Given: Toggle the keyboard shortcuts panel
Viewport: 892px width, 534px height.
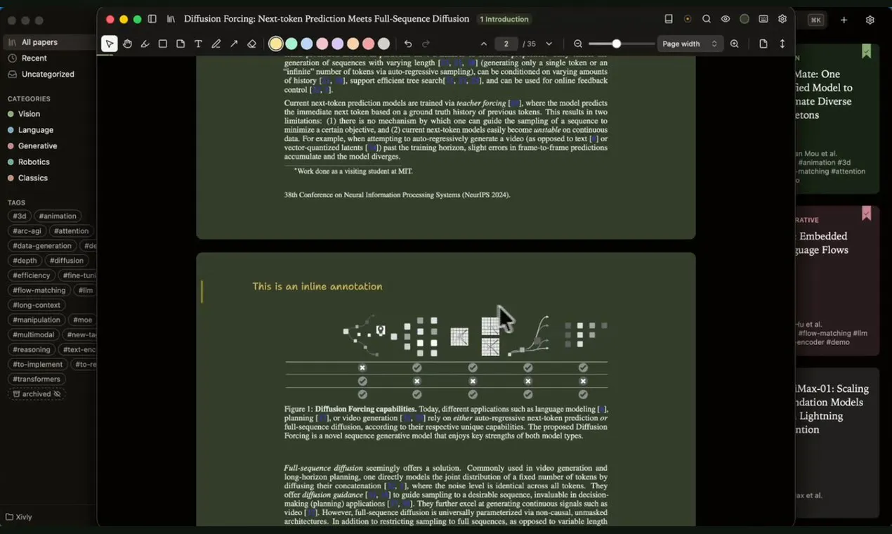Looking at the screenshot, I should pos(763,19).
